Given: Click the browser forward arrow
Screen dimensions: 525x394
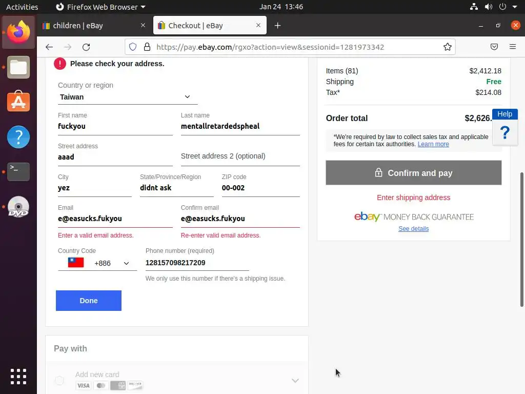Looking at the screenshot, I should (x=68, y=47).
